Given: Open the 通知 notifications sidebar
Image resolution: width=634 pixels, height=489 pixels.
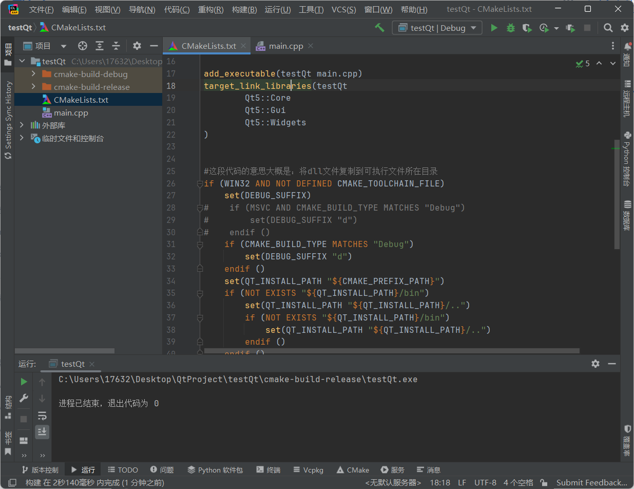Looking at the screenshot, I should (x=627, y=54).
